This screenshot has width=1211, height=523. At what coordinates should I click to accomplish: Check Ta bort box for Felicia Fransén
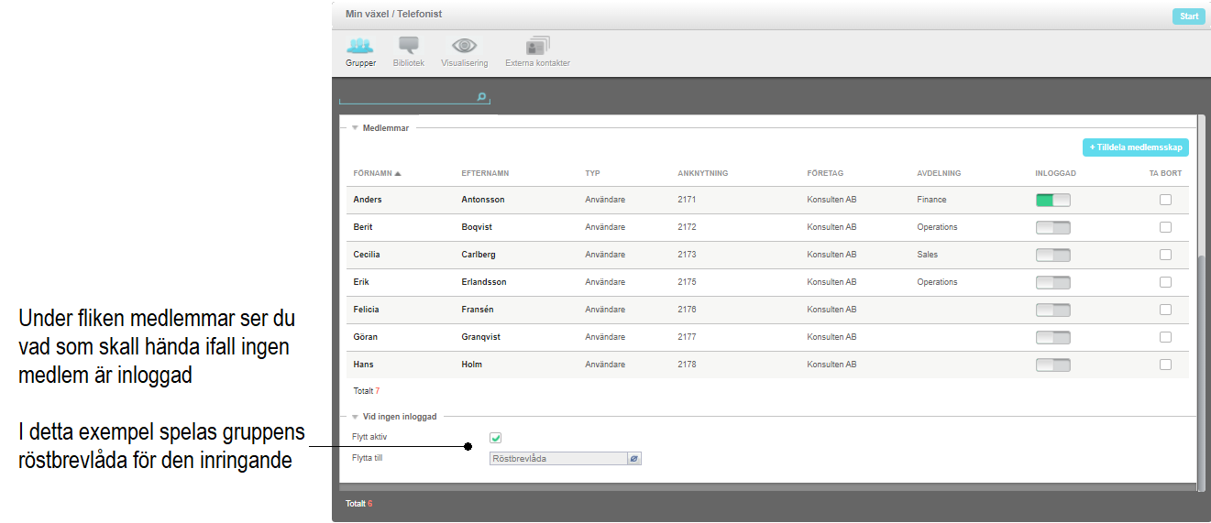1165,310
